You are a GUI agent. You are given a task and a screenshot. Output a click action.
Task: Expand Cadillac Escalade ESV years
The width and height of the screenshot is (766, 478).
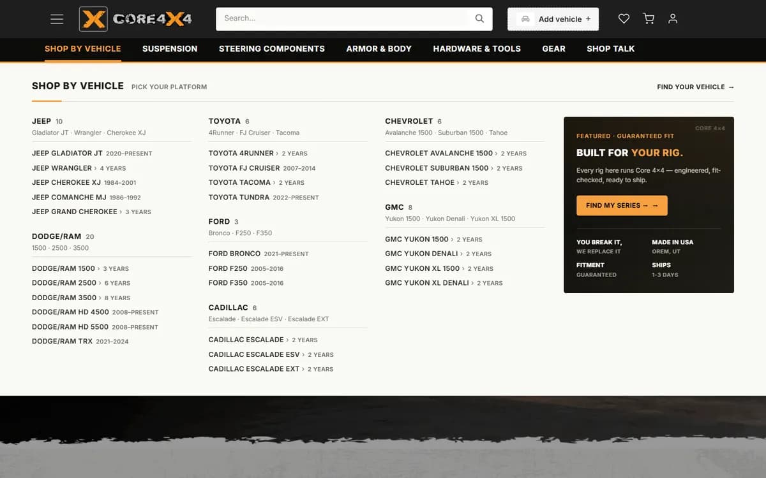click(304, 354)
